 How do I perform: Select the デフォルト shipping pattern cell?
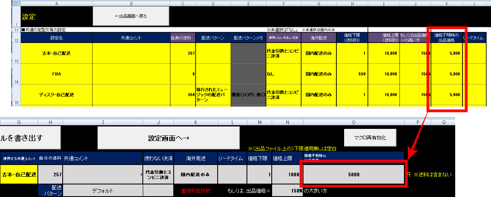[102, 190]
